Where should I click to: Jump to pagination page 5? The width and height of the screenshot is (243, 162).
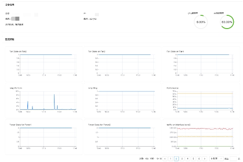pos(193,158)
